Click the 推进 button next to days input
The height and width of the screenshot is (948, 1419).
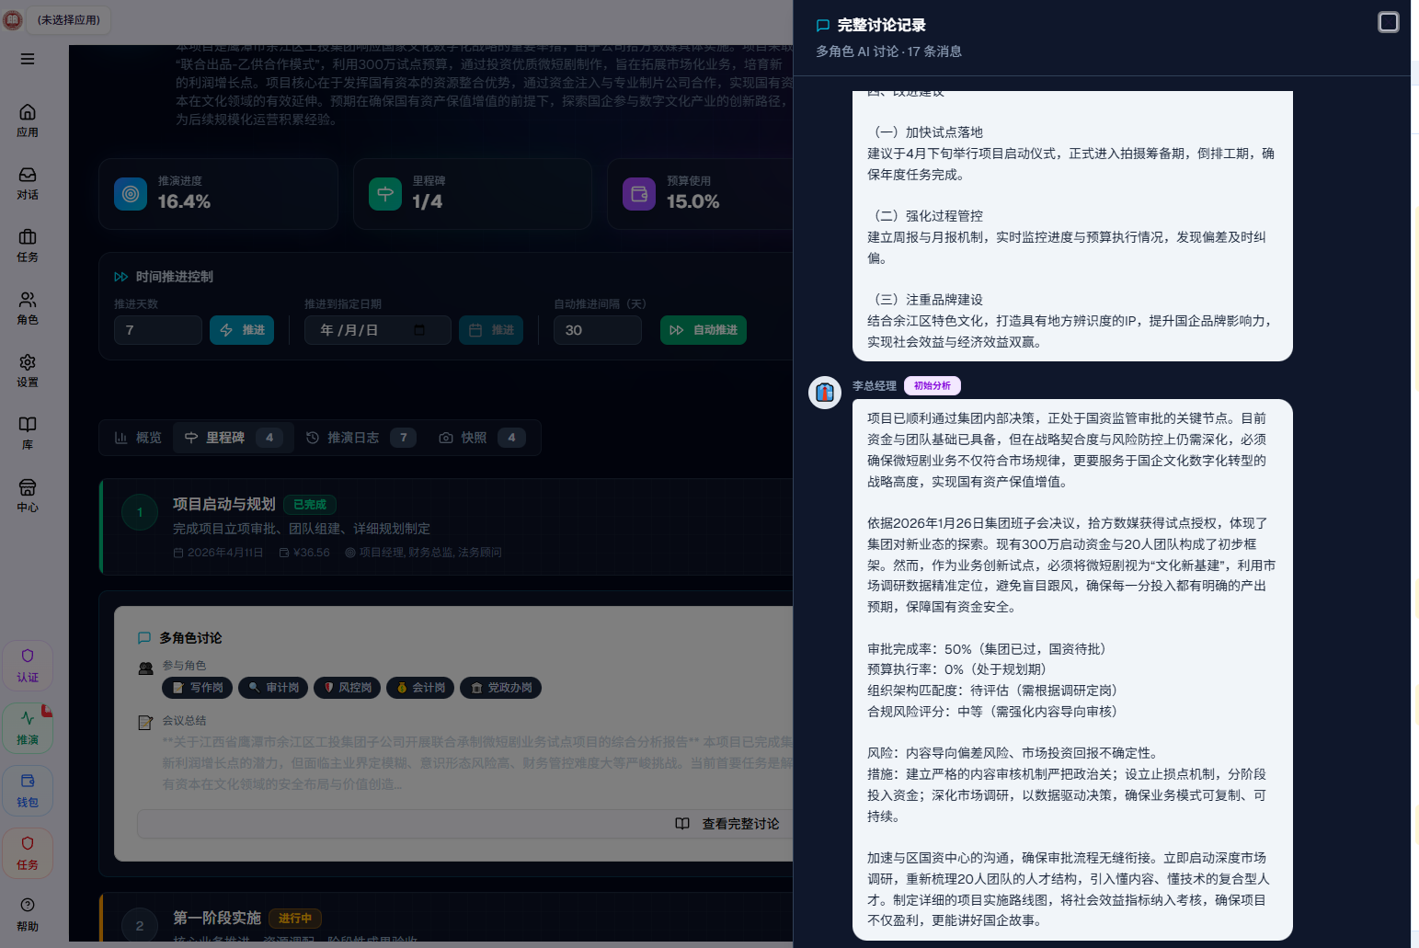click(242, 330)
